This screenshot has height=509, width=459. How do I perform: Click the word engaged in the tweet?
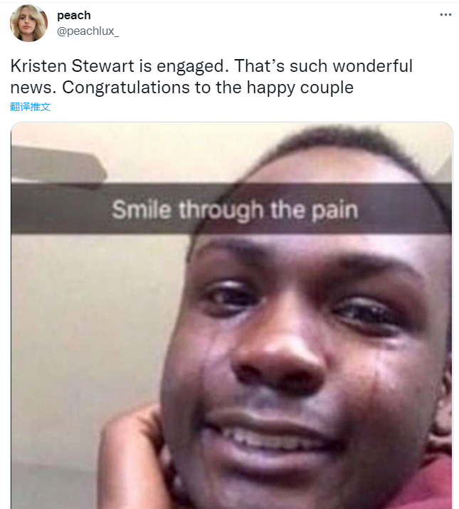point(190,66)
